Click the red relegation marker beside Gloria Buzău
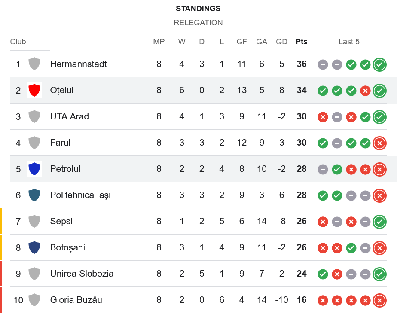 [x=1, y=300]
